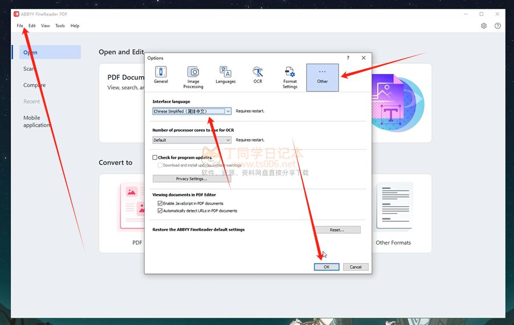Open the Edit menu

point(32,26)
